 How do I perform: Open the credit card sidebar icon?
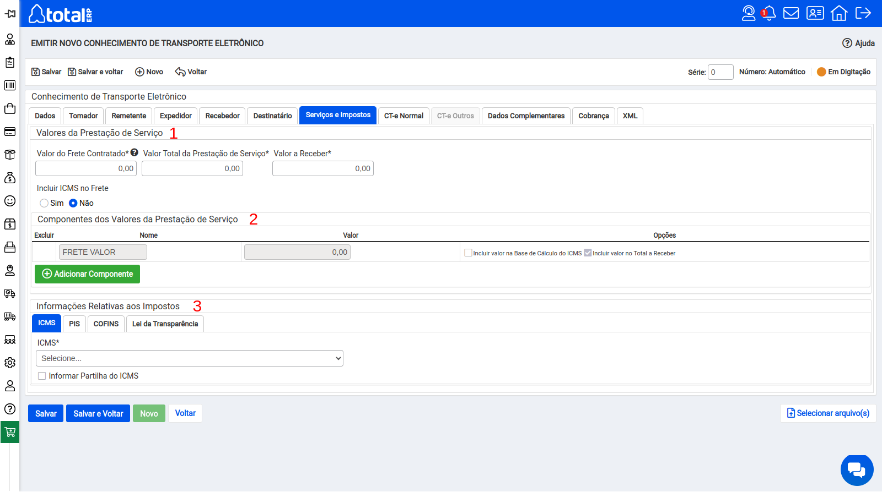10,132
